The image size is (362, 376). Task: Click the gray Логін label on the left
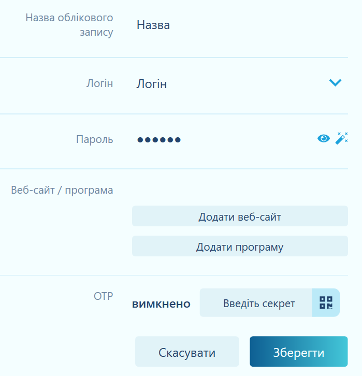pyautogui.click(x=99, y=83)
